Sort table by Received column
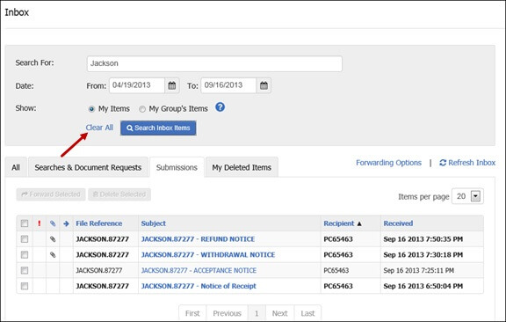The width and height of the screenshot is (506, 322). point(398,223)
